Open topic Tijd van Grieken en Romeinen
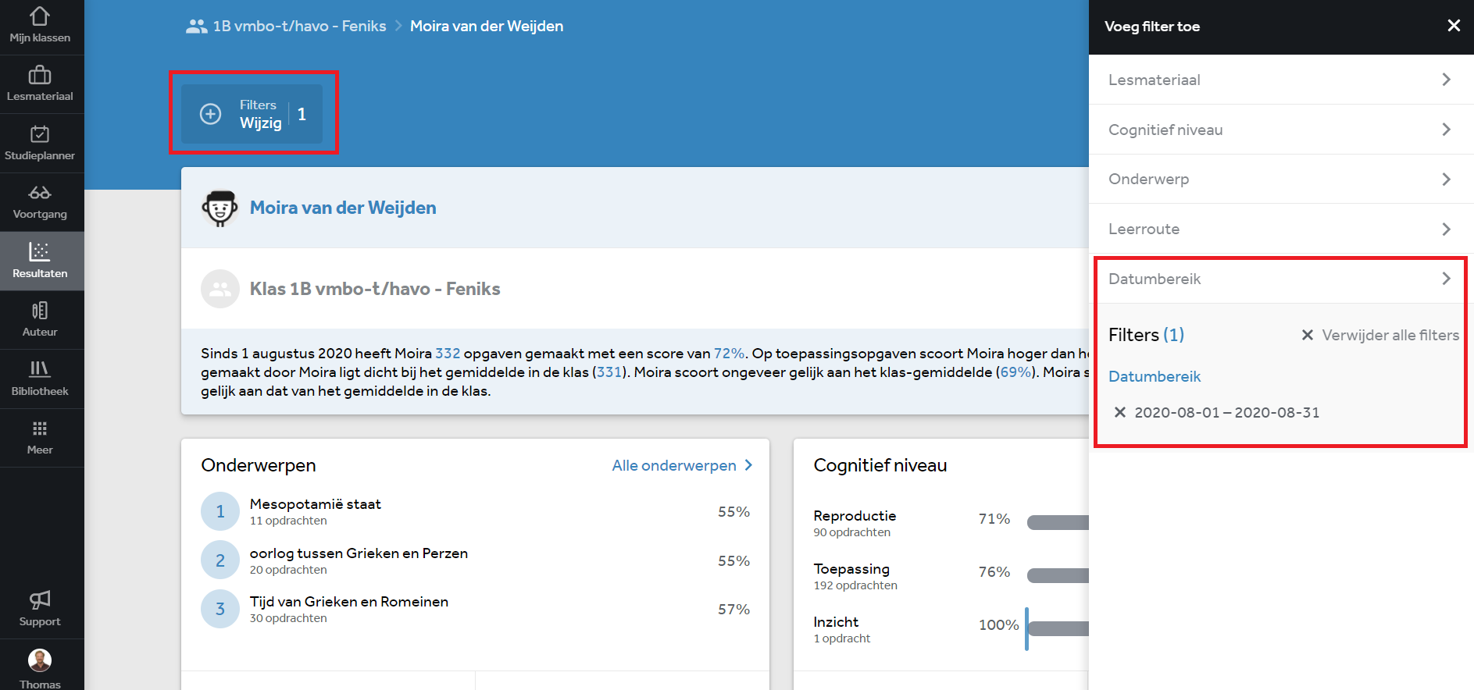Image resolution: width=1474 pixels, height=690 pixels. (x=349, y=602)
